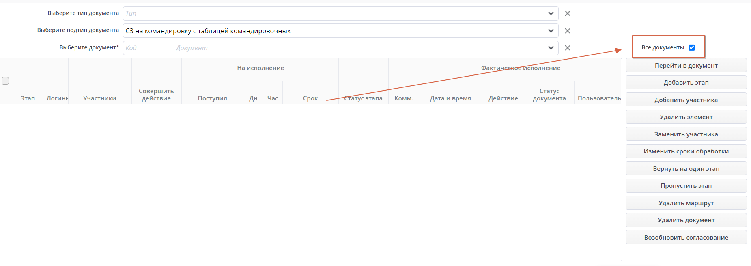Clear the document subtype selection with its X icon

click(x=568, y=31)
